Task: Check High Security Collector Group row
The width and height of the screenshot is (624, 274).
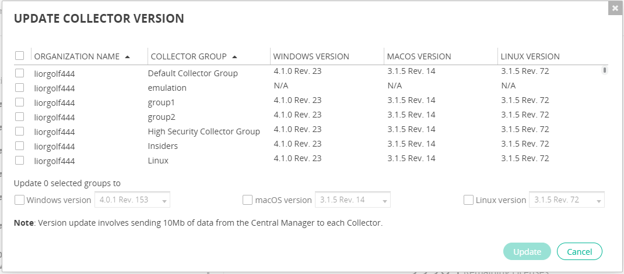Action: (19, 131)
